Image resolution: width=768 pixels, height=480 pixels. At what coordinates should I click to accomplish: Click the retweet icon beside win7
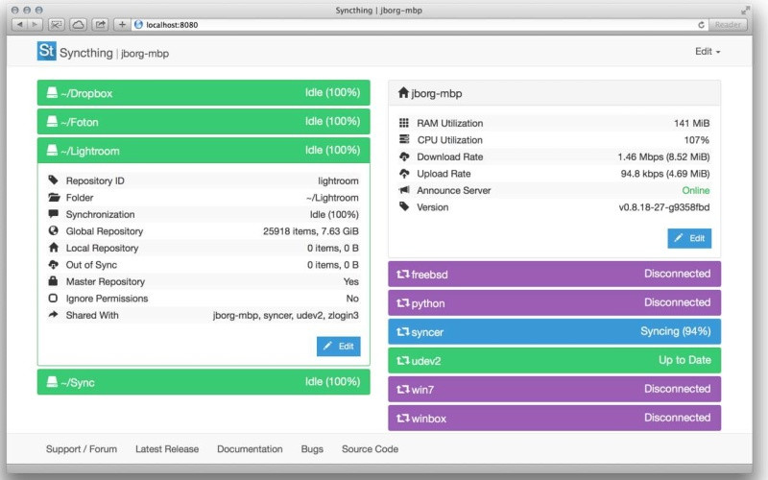click(x=402, y=390)
